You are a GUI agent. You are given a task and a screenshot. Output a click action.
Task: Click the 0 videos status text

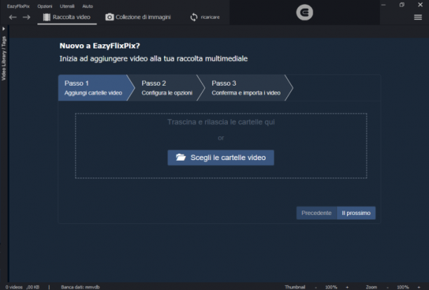tap(14, 287)
